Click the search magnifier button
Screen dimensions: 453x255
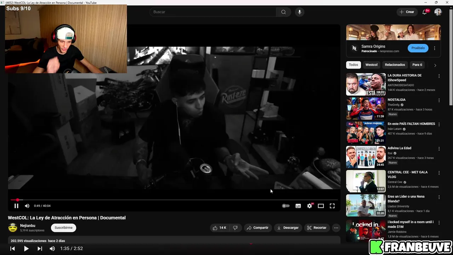283,12
